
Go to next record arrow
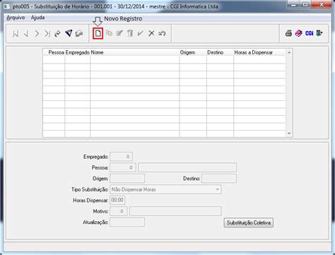coord(37,34)
